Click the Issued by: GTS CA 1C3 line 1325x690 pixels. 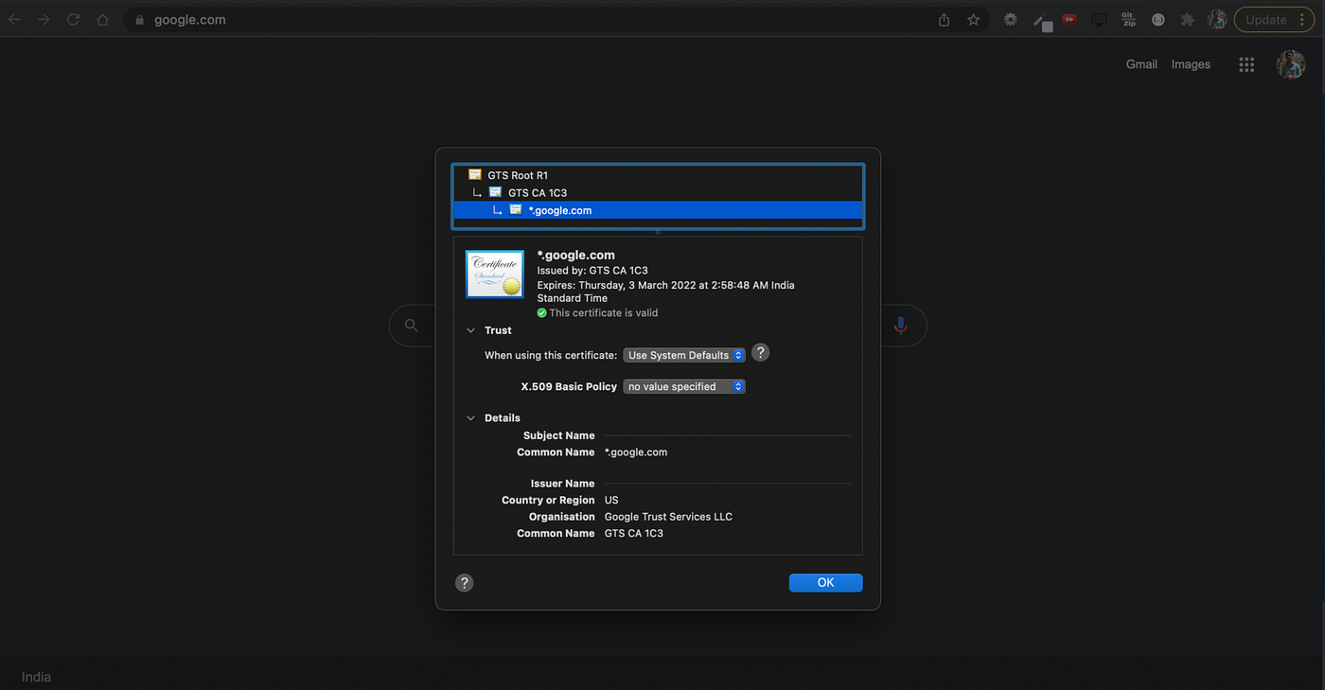pos(592,271)
